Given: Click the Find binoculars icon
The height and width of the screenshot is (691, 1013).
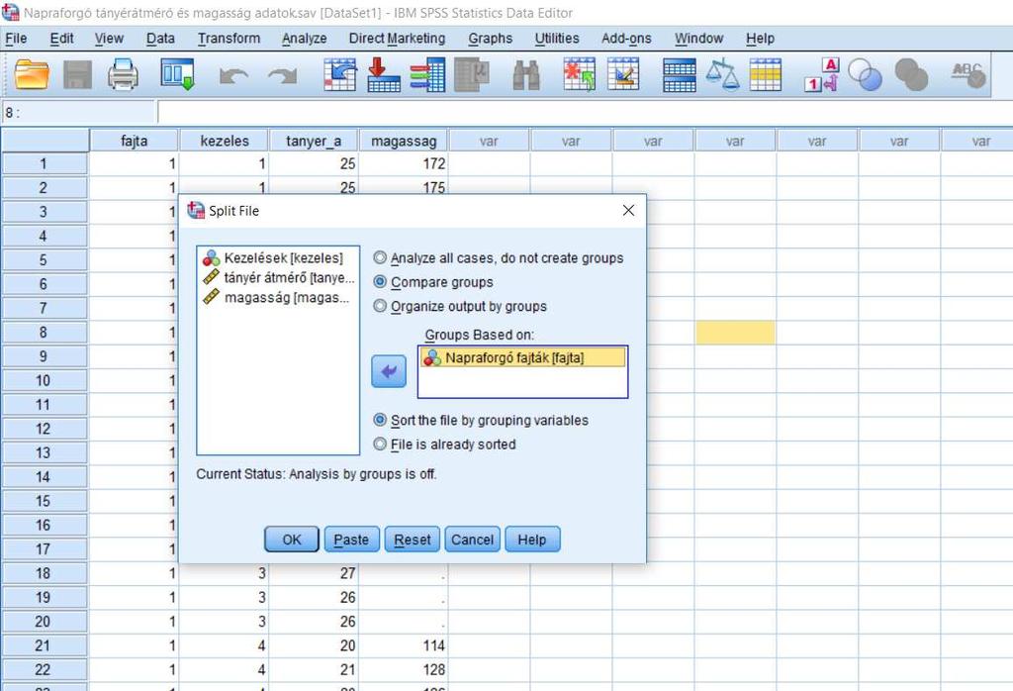Looking at the screenshot, I should (526, 74).
